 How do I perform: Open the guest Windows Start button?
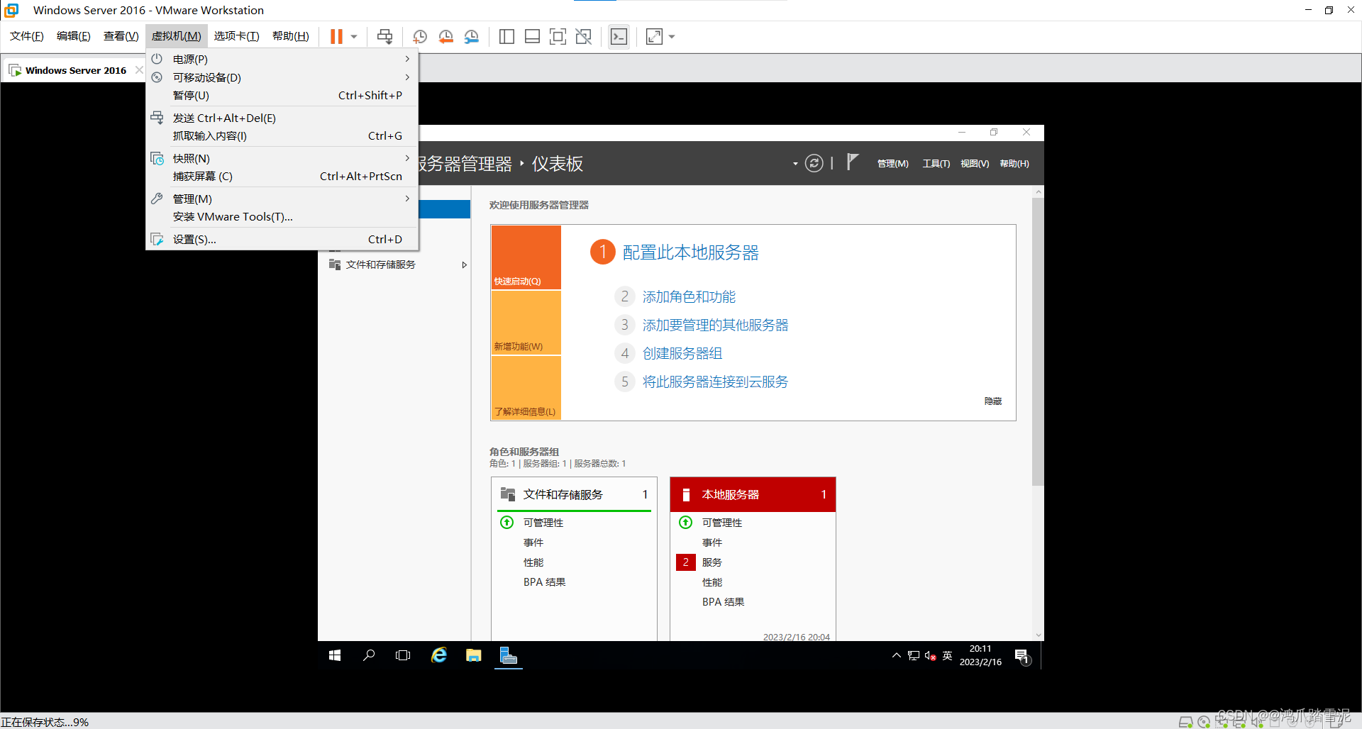pos(335,655)
